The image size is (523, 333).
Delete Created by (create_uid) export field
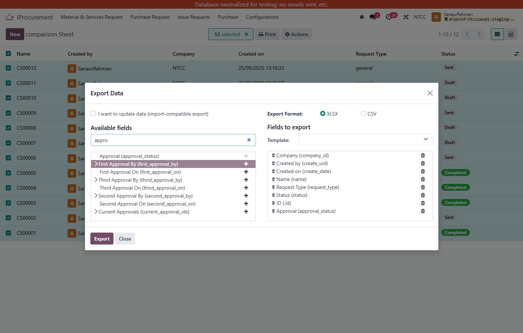(x=423, y=163)
